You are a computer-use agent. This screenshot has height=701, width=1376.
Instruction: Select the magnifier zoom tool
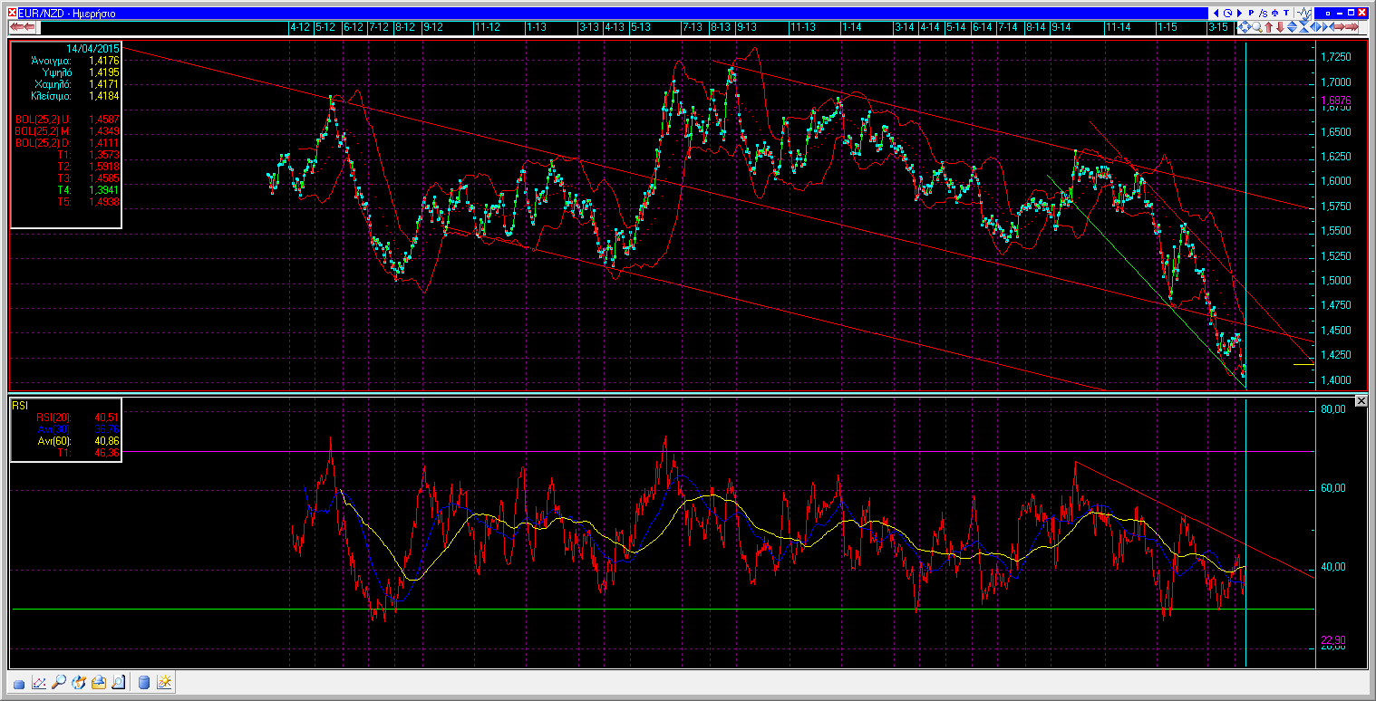click(1257, 27)
